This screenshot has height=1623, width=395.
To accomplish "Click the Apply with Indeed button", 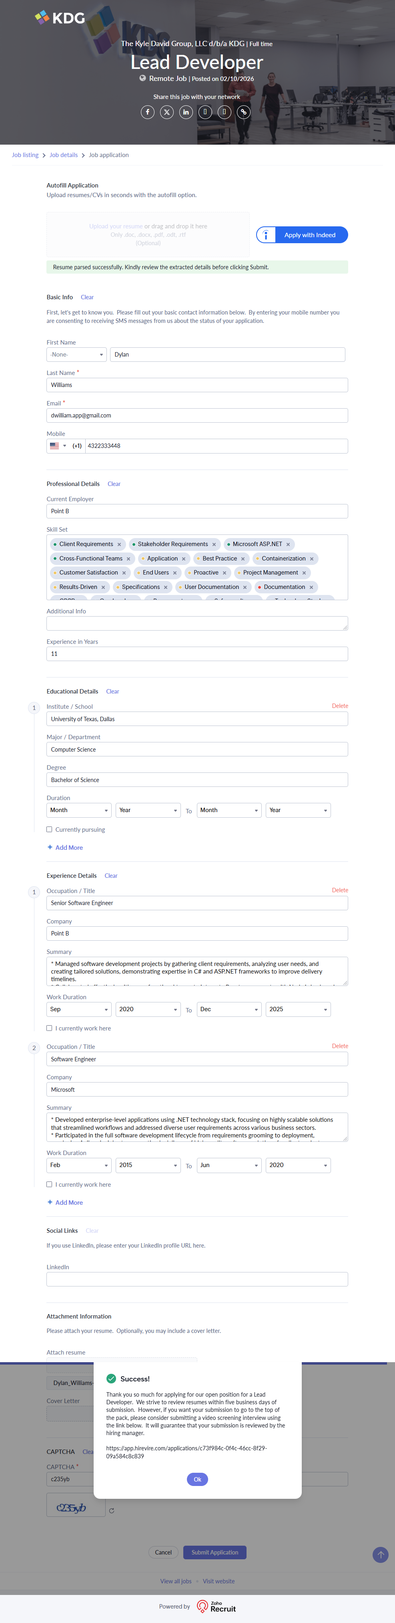I will (303, 235).
